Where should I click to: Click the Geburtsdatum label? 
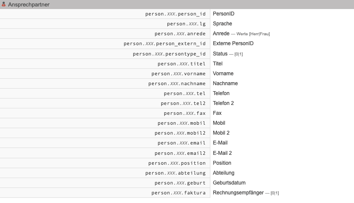tap(229, 183)
